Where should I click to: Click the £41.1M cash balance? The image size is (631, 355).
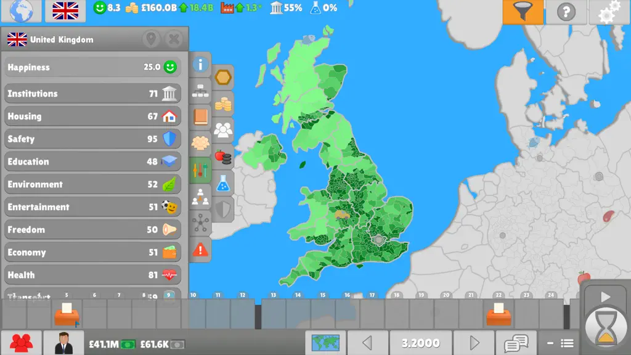[x=112, y=344]
